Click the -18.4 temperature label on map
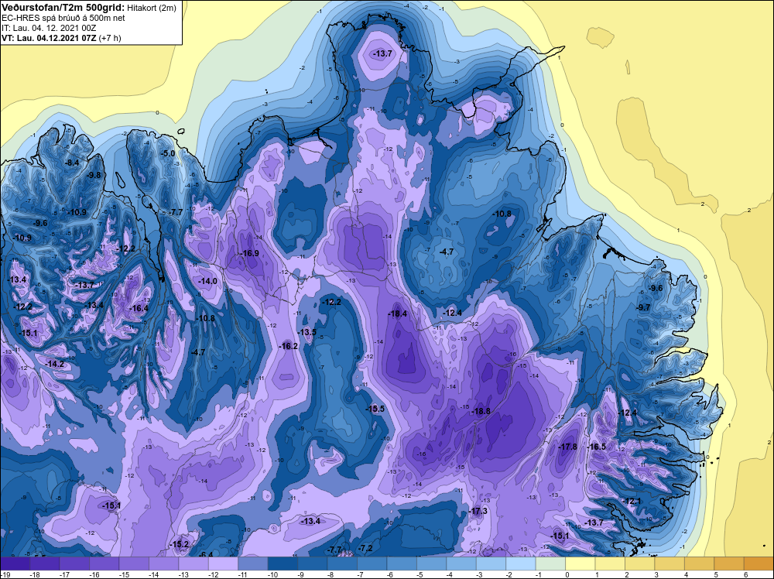 [x=398, y=313]
